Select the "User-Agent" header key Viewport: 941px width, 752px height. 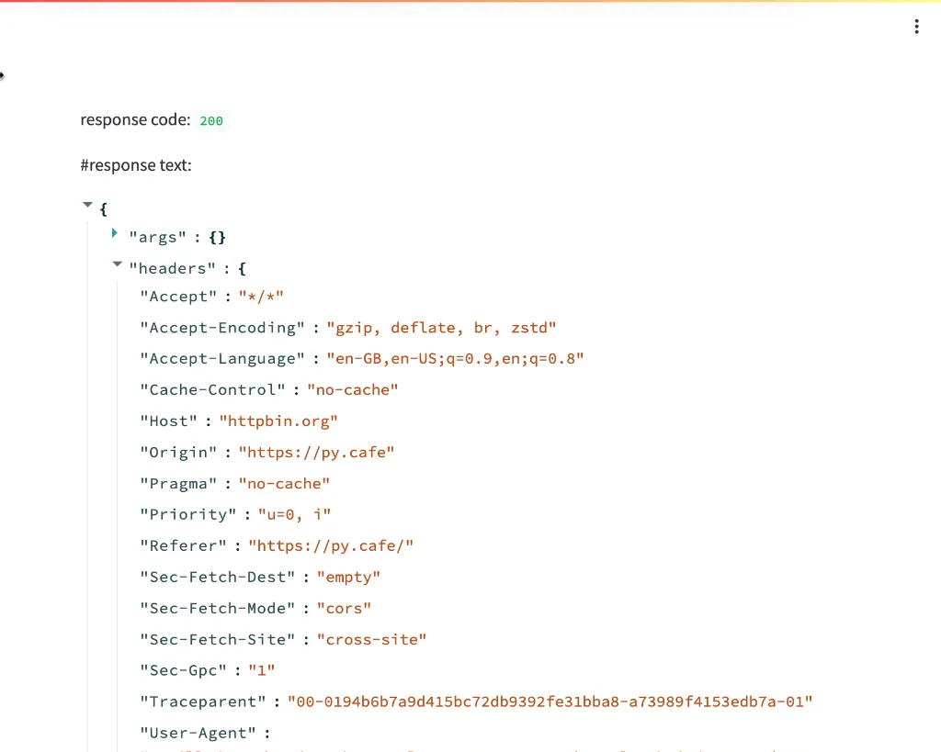point(198,734)
